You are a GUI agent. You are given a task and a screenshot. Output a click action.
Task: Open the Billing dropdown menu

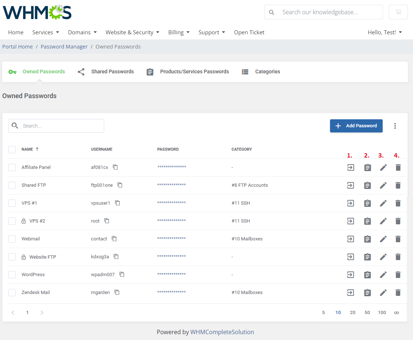(x=179, y=32)
